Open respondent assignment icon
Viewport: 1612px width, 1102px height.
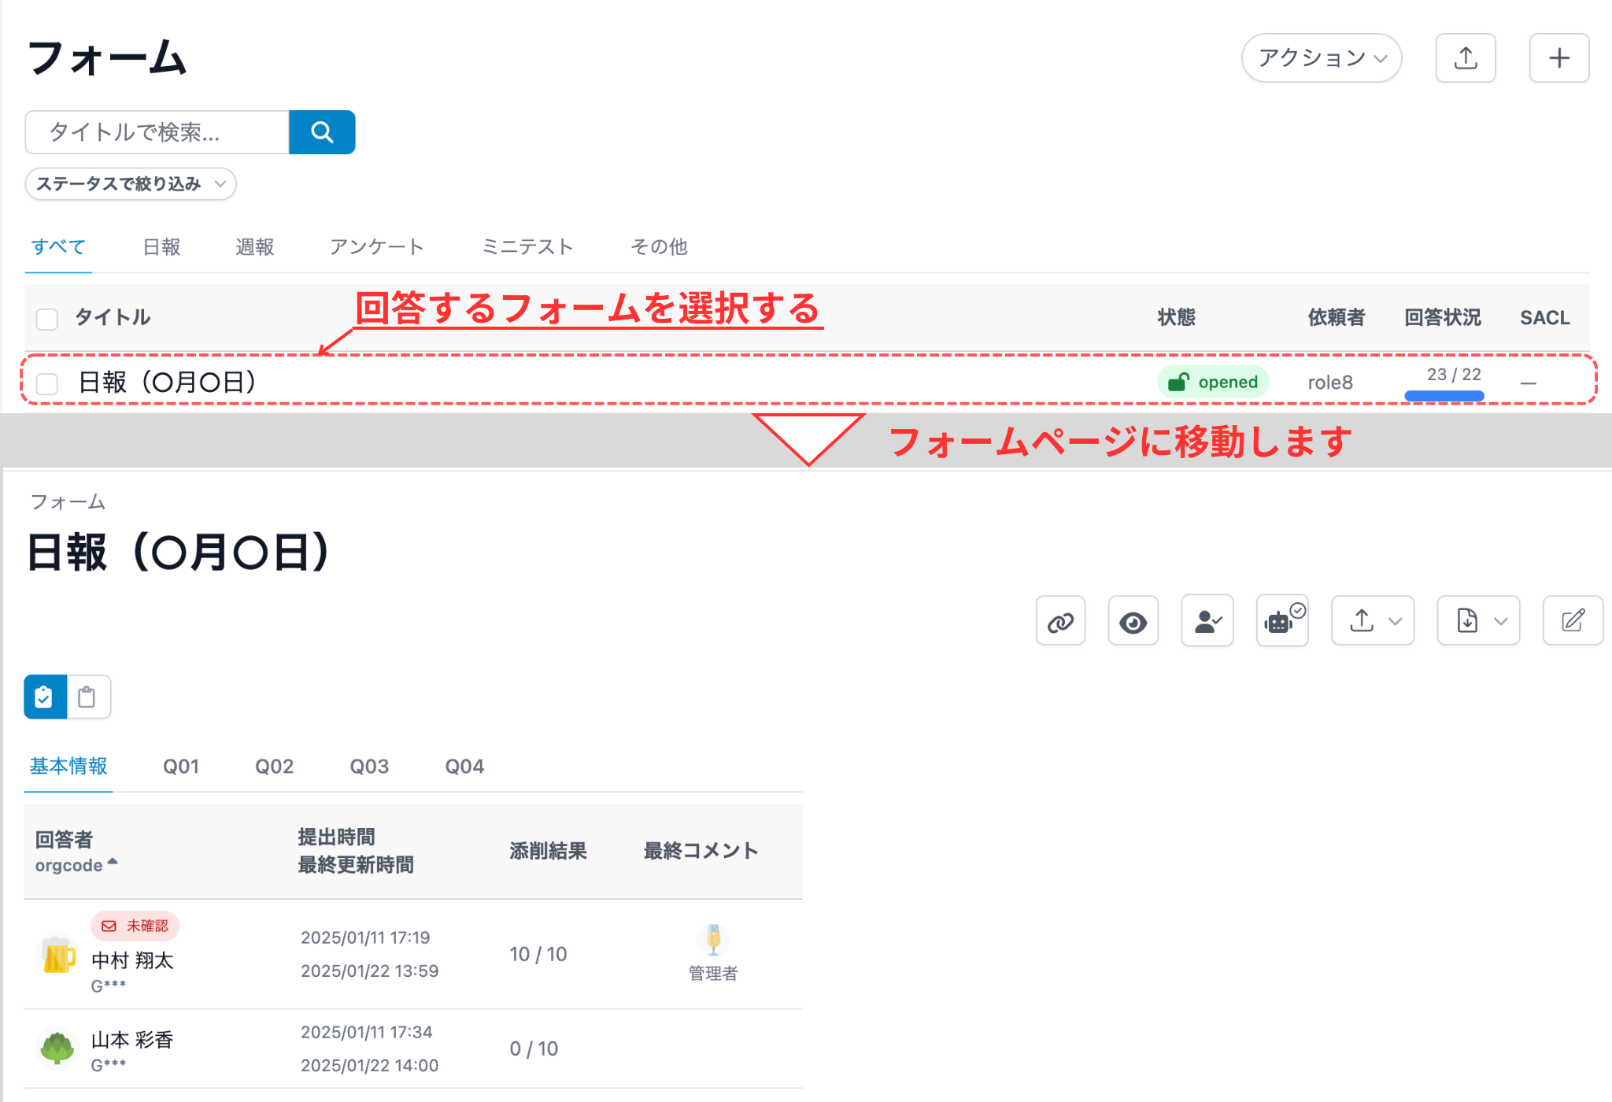(1207, 620)
